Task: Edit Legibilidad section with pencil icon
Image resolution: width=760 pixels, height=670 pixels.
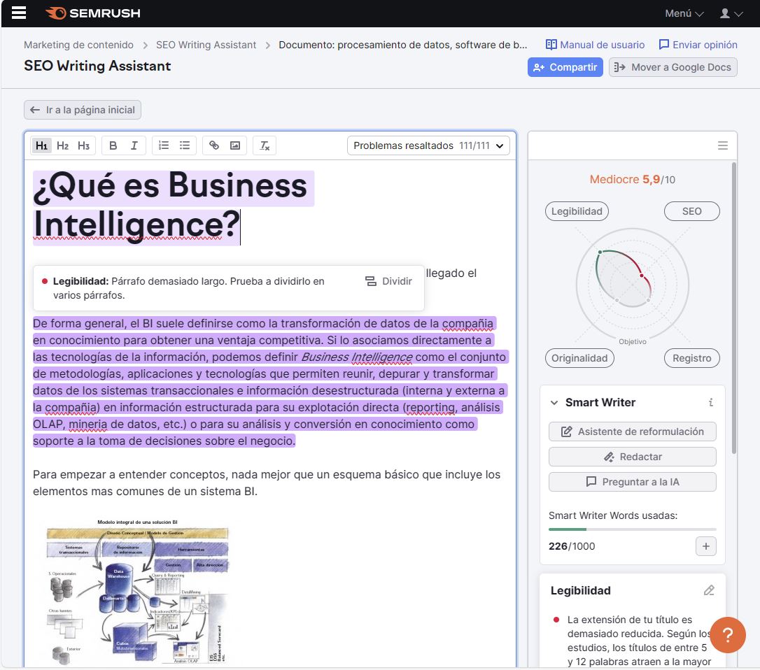Action: pos(709,590)
